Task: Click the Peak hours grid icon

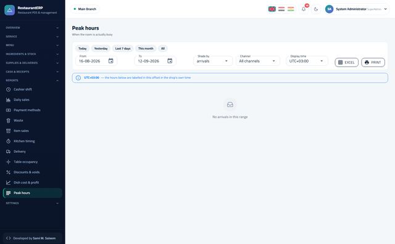Action: pyautogui.click(x=8, y=193)
